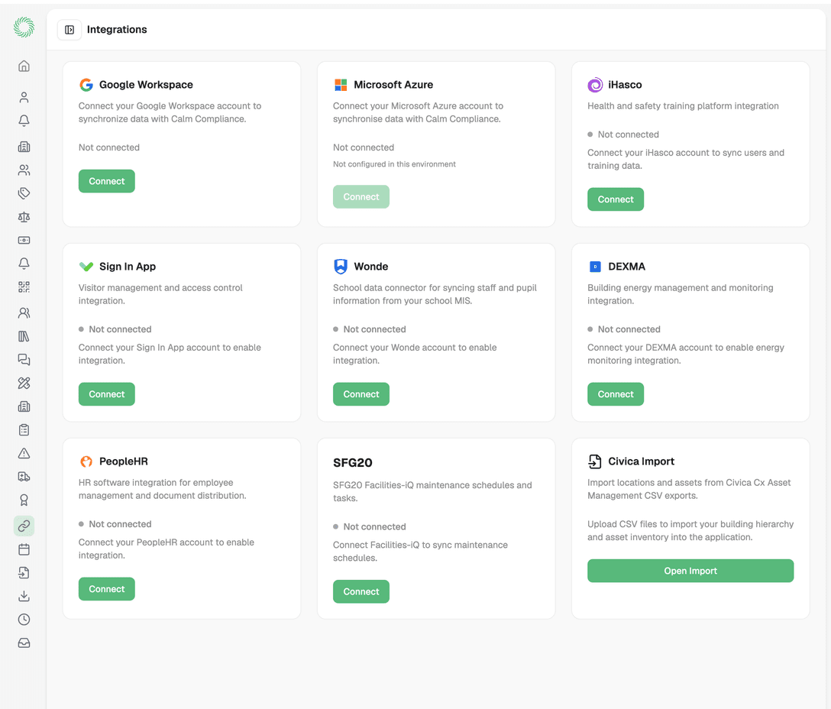The image size is (831, 709).
Task: Open the calendar icon in sidebar
Action: click(x=24, y=549)
